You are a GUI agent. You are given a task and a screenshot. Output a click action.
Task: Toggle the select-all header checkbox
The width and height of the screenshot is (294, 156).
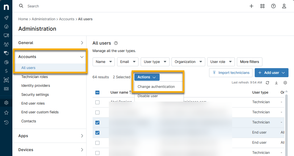pyautogui.click(x=97, y=93)
